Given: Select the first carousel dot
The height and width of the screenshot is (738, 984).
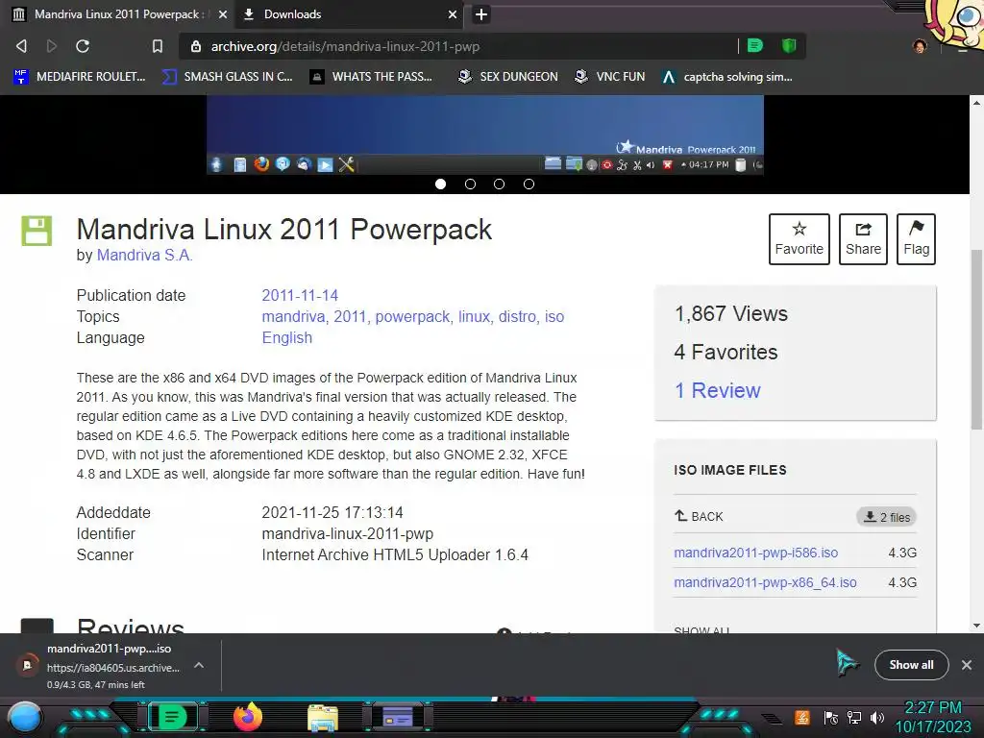Looking at the screenshot, I should point(440,184).
